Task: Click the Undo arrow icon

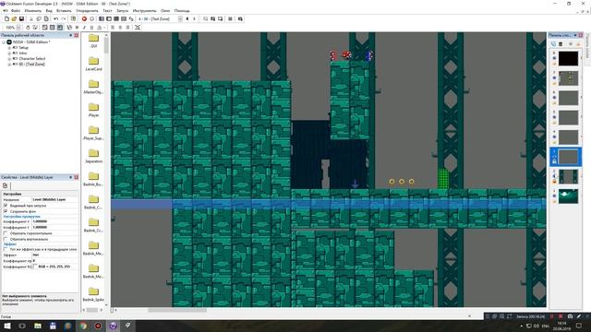Action: pyautogui.click(x=55, y=18)
